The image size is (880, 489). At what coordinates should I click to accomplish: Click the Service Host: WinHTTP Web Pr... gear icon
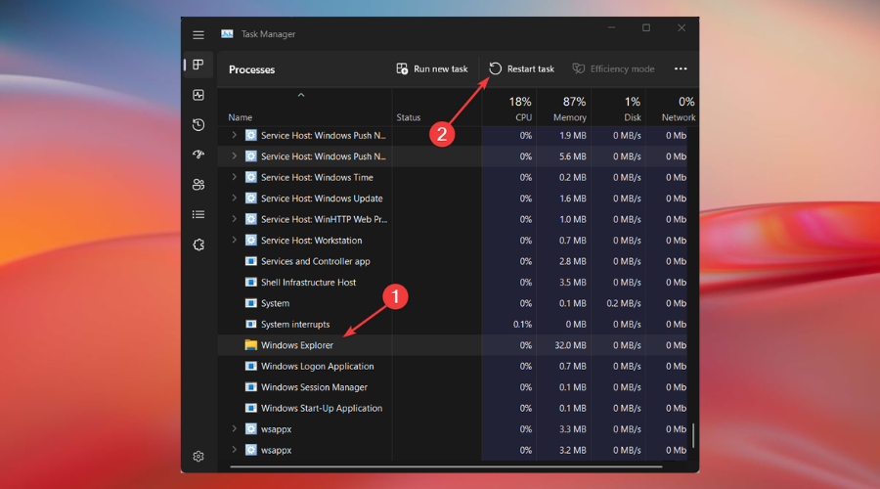(251, 219)
